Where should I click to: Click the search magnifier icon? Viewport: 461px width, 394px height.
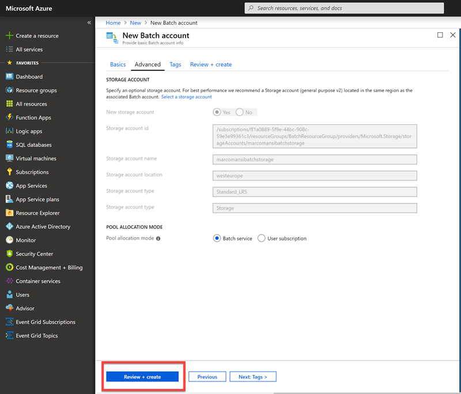[251, 8]
